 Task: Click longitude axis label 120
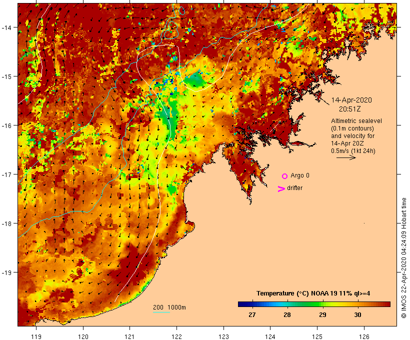pyautogui.click(x=83, y=336)
